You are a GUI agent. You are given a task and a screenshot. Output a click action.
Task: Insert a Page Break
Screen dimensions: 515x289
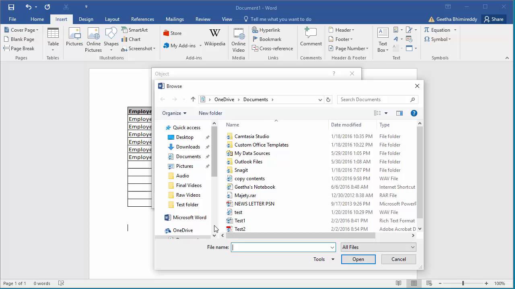tap(19, 49)
